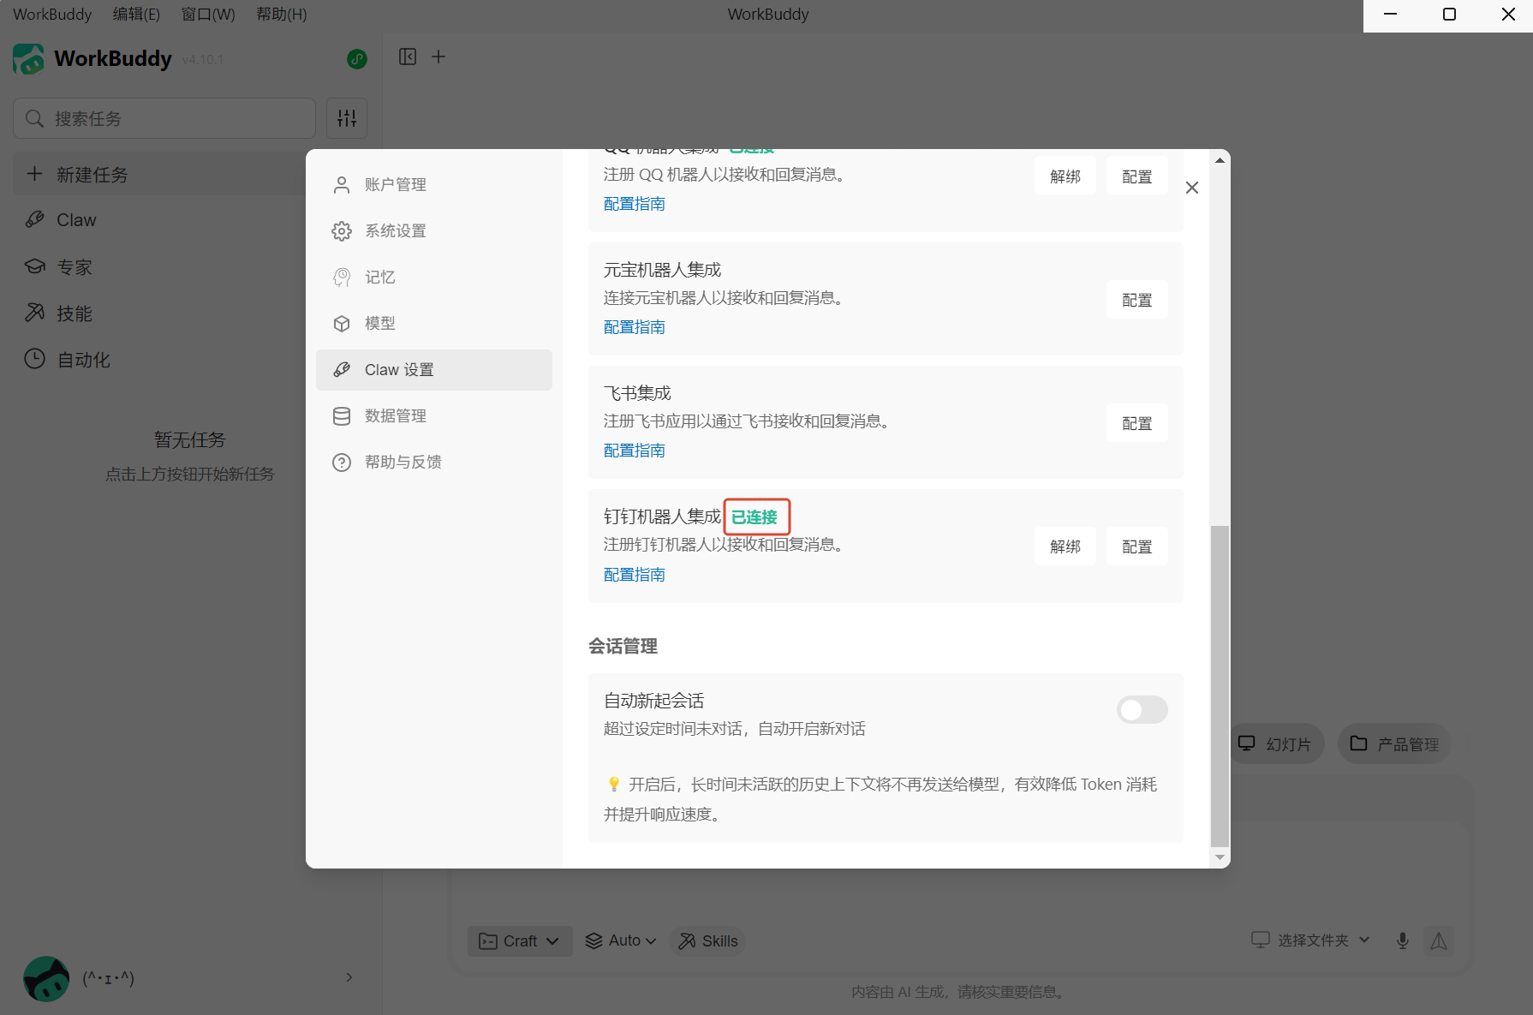Click 解绑 for DingTalk robot integration

click(x=1065, y=546)
